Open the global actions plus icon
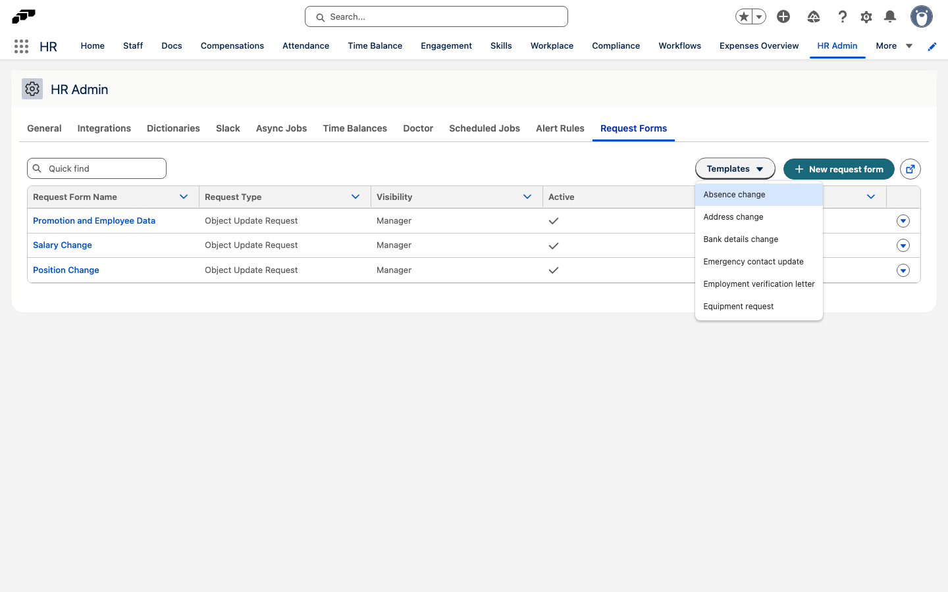Screen dimensions: 948x592 pos(783,16)
